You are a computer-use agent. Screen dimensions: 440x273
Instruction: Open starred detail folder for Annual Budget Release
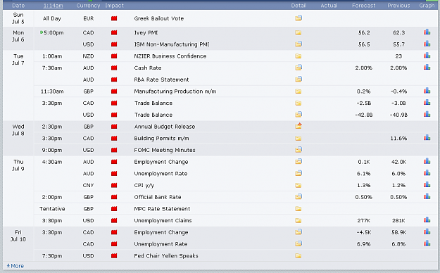coord(298,126)
